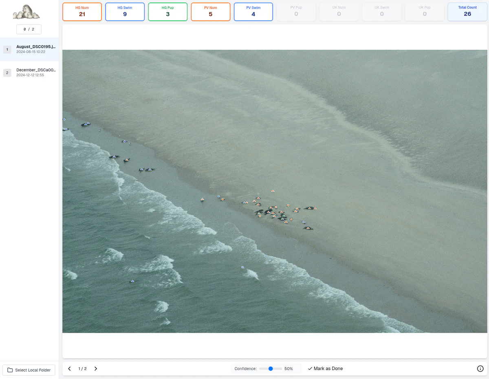Click the seal family logo icon
The width and height of the screenshot is (489, 379).
(x=26, y=12)
